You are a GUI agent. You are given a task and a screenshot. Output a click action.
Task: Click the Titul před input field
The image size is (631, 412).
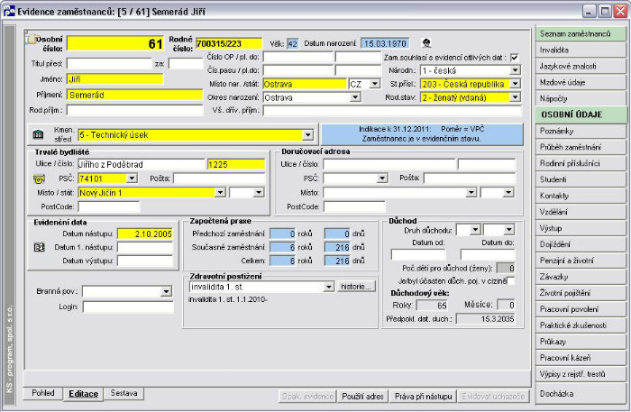point(109,64)
